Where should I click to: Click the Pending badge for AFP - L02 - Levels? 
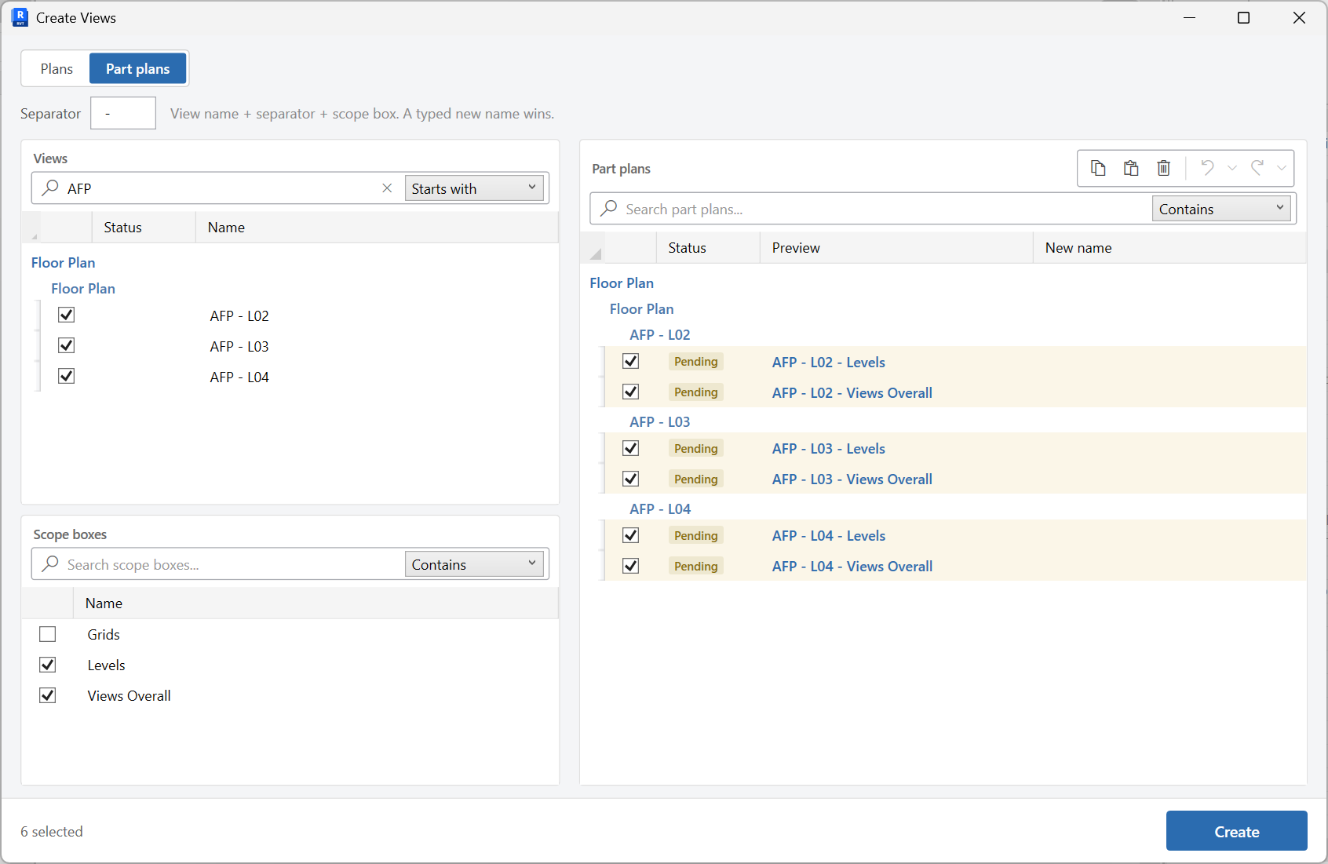696,362
